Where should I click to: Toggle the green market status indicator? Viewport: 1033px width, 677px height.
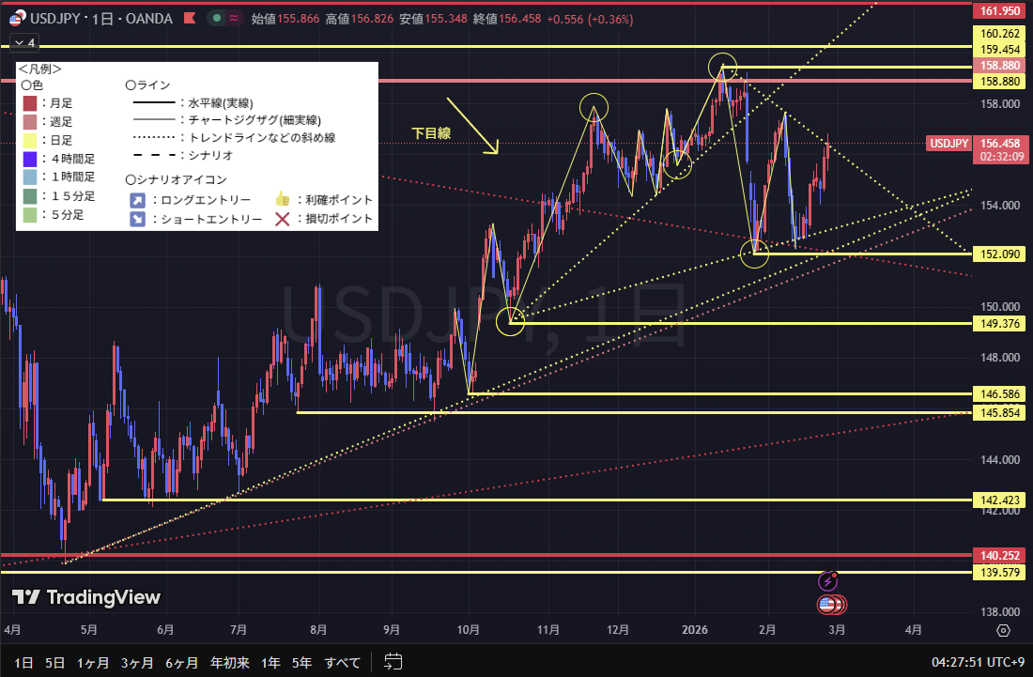(x=216, y=19)
